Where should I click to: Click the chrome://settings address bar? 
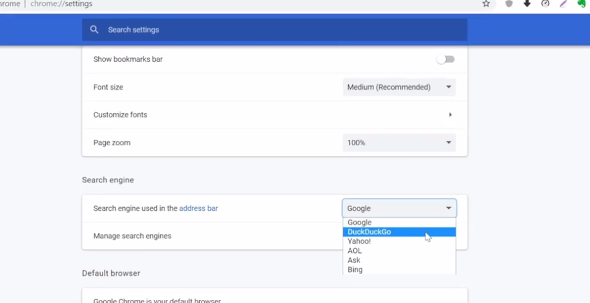click(x=61, y=4)
